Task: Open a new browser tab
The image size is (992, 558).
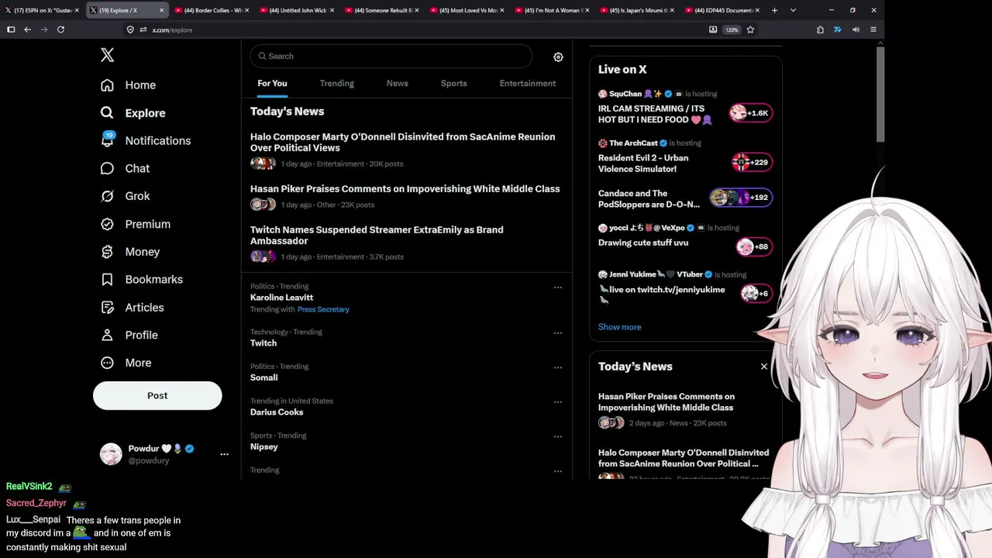Action: click(x=774, y=10)
